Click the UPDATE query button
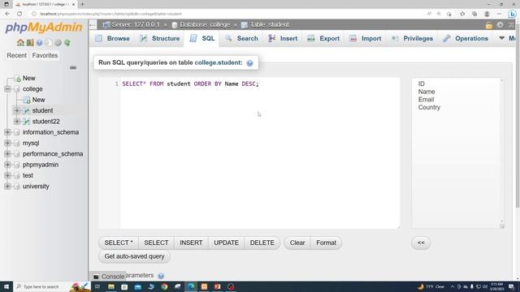Viewport: 520px width, 292px height. (x=226, y=243)
